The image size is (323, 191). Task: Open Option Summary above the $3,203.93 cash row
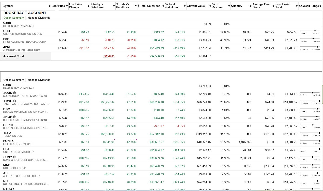point(14,80)
